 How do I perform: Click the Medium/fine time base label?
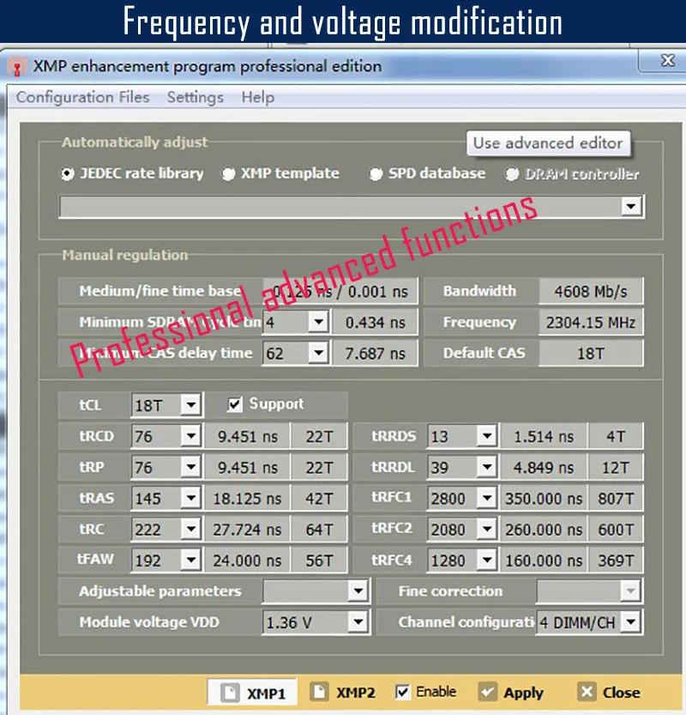pyautogui.click(x=159, y=291)
